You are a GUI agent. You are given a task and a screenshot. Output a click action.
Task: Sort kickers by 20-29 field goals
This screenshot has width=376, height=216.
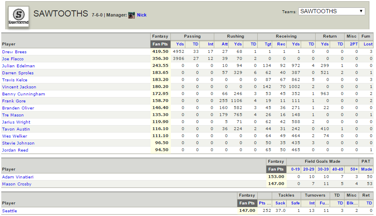[309, 169]
